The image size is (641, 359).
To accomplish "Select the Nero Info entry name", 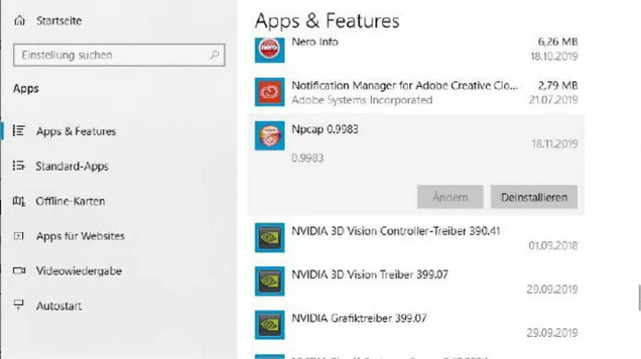I will 315,42.
